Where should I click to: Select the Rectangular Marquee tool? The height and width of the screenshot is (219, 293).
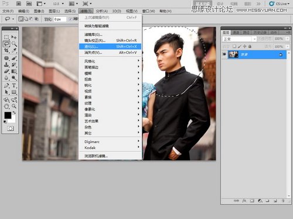[x=6, y=37]
